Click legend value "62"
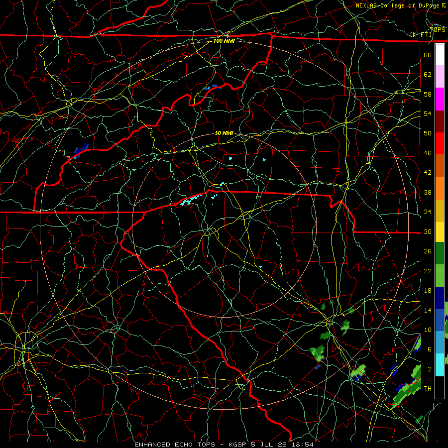The width and height of the screenshot is (448, 448). (x=428, y=75)
